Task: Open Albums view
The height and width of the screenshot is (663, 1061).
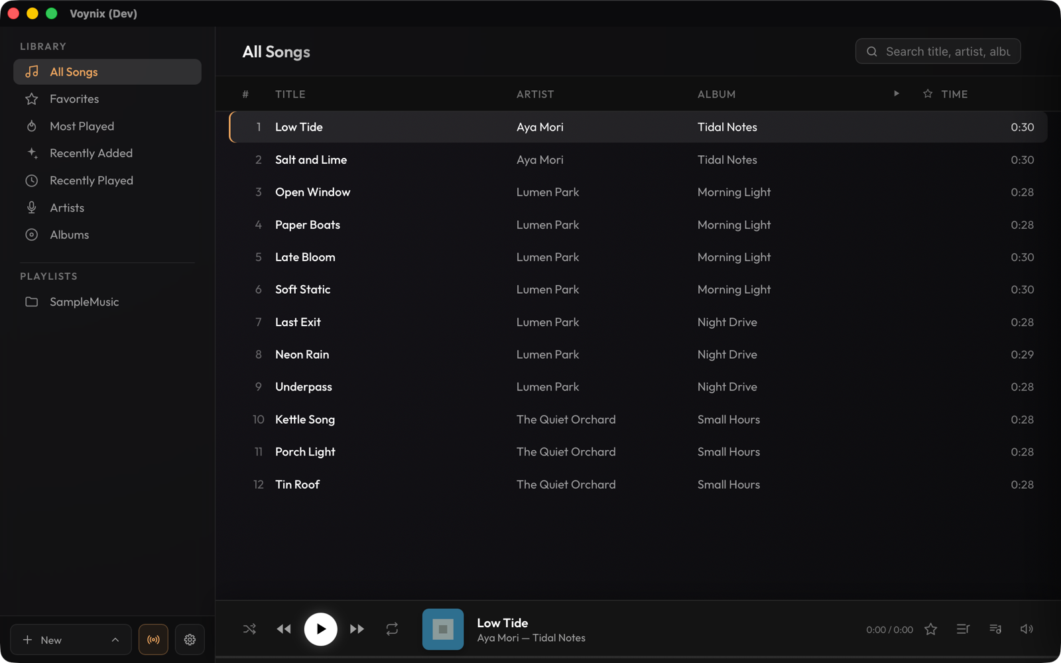Action: [x=107, y=235]
